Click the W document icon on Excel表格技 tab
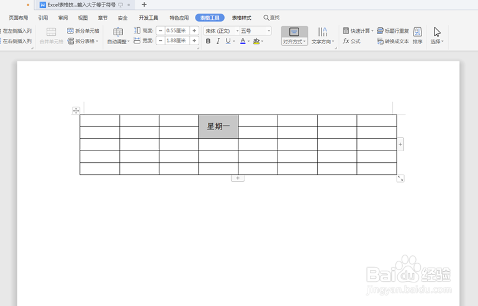Image resolution: width=478 pixels, height=306 pixels. click(43, 5)
